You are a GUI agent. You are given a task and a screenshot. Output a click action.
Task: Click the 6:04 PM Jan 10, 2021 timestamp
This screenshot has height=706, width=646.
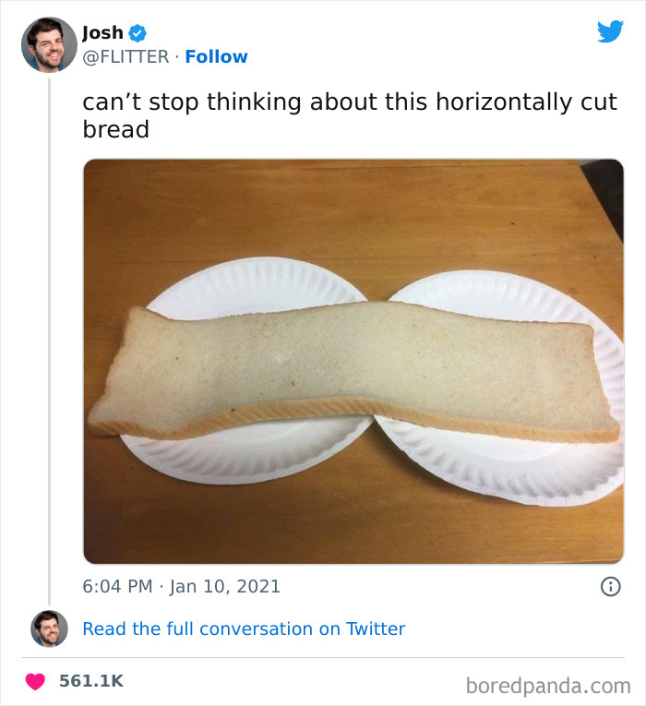pos(181,586)
